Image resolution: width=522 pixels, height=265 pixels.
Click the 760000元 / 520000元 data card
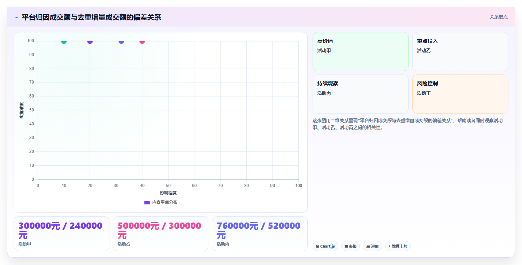click(x=260, y=234)
